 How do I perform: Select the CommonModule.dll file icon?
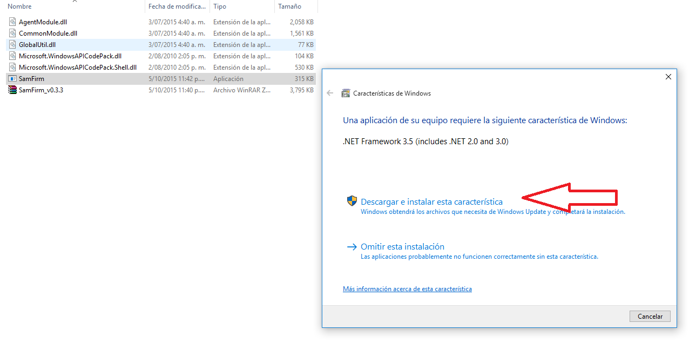(12, 33)
